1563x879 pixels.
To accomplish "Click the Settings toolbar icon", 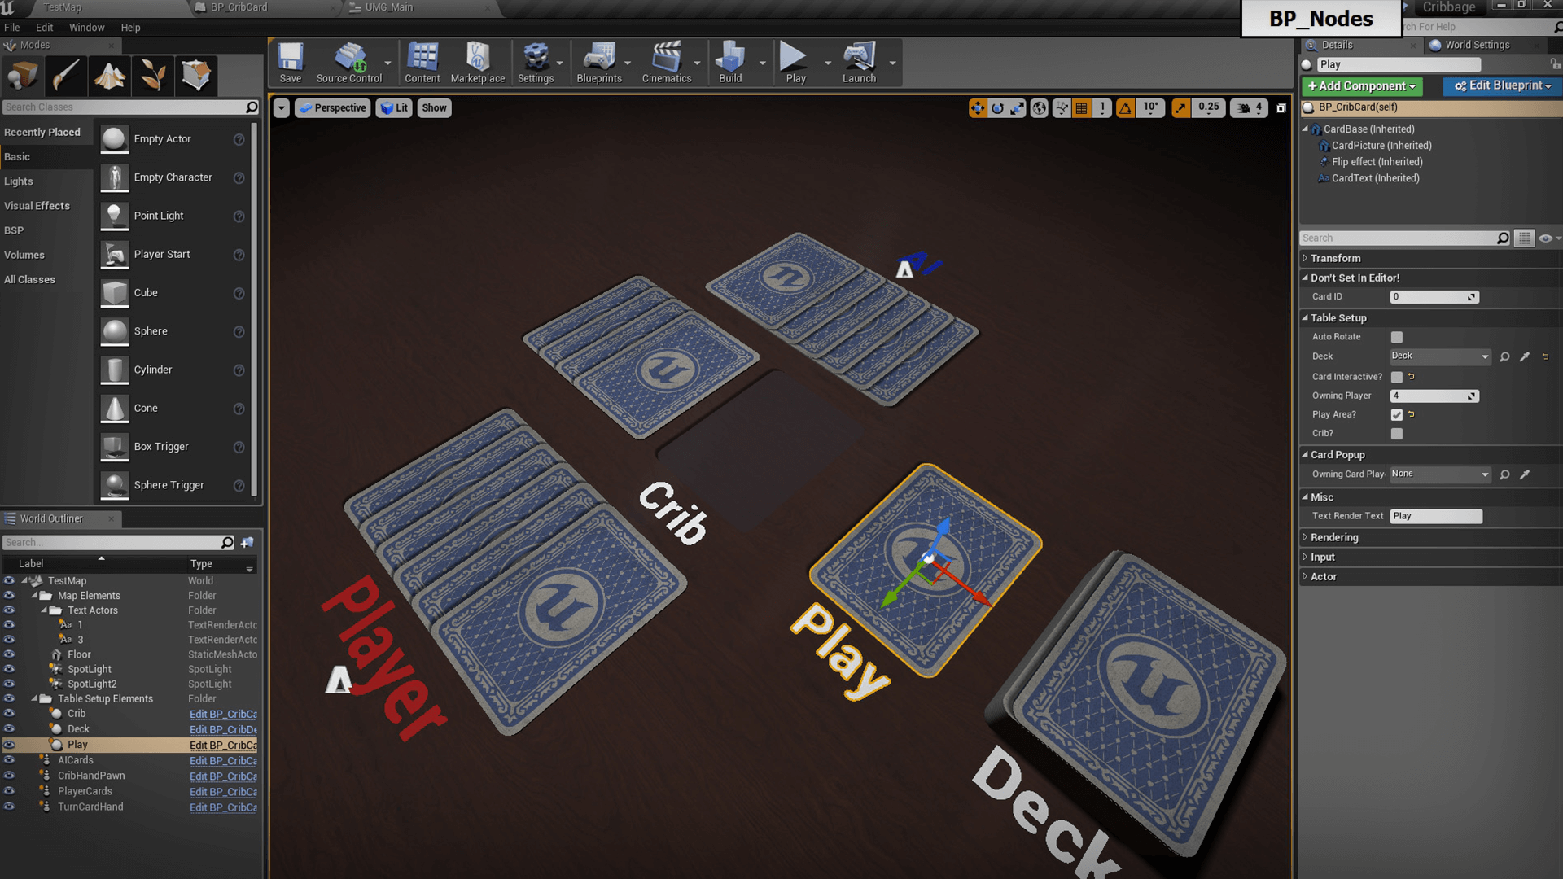I will pos(536,63).
